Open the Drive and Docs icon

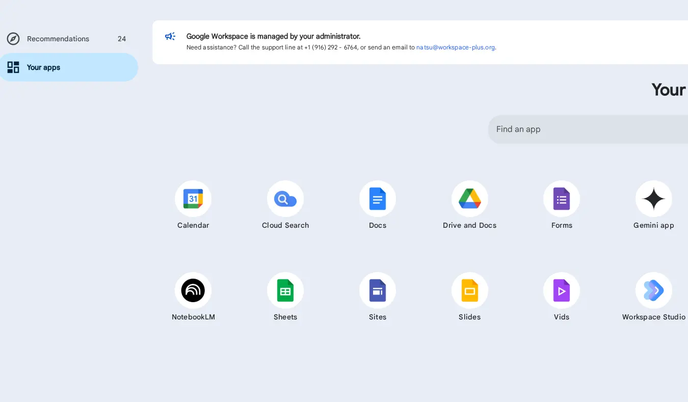coord(470,199)
